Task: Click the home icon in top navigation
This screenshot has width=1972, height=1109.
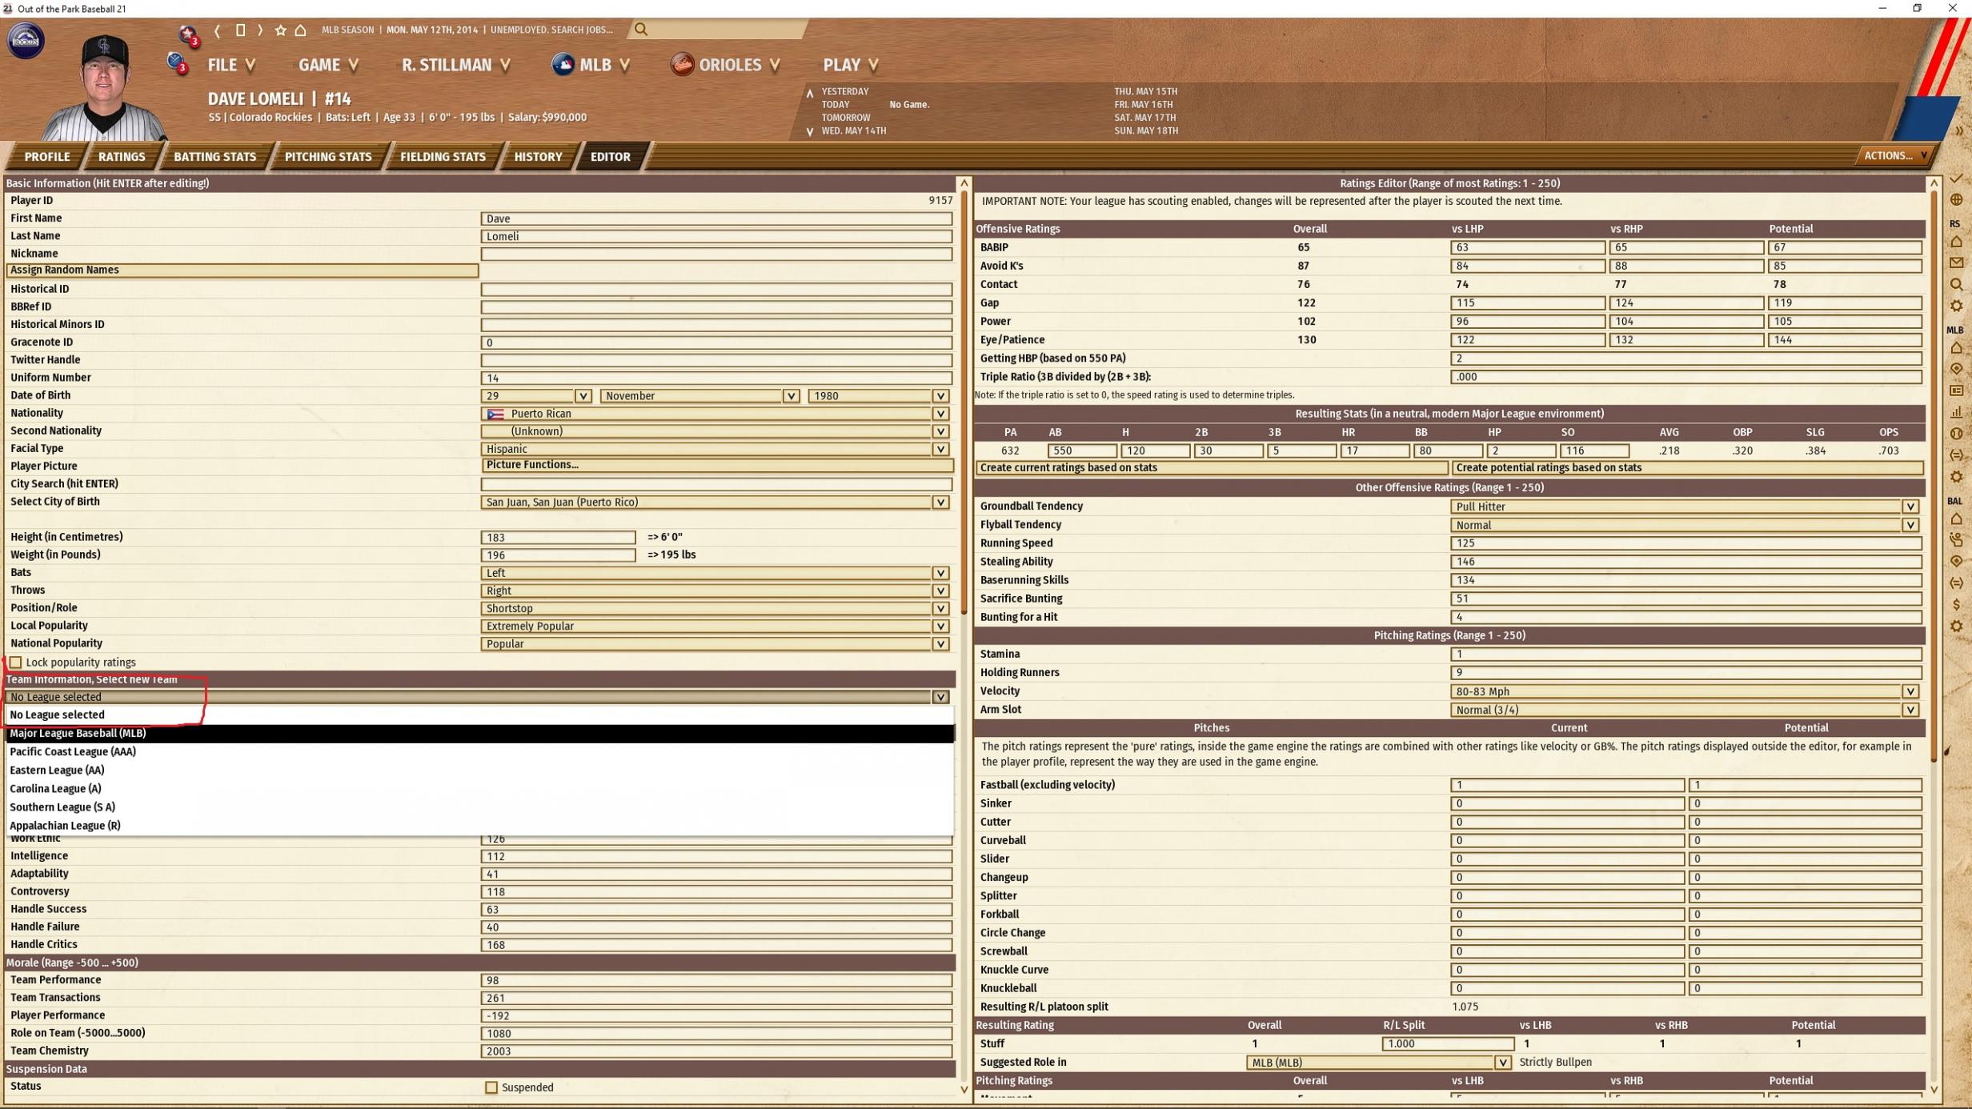Action: click(x=301, y=30)
